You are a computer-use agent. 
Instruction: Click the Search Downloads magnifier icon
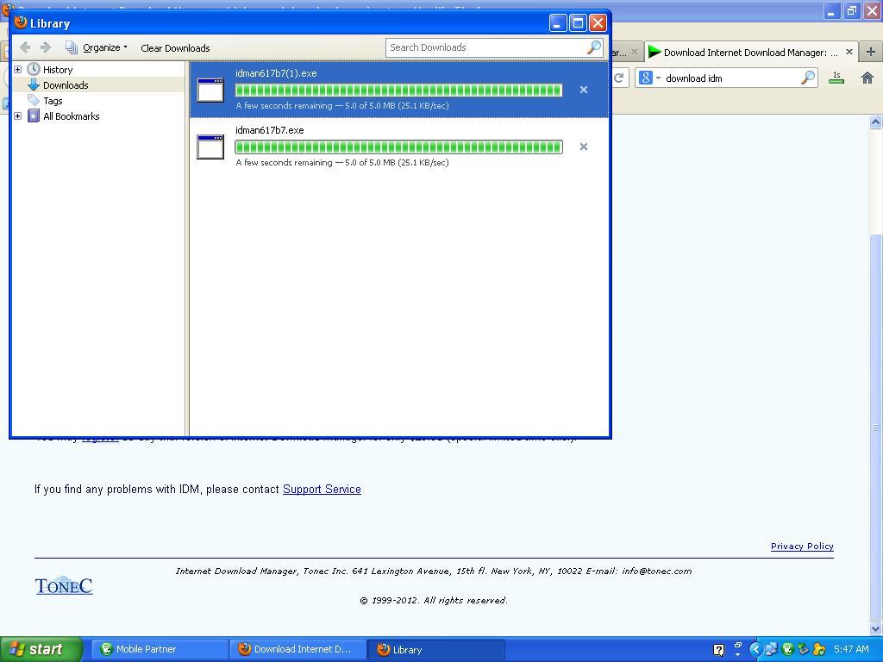pos(594,47)
